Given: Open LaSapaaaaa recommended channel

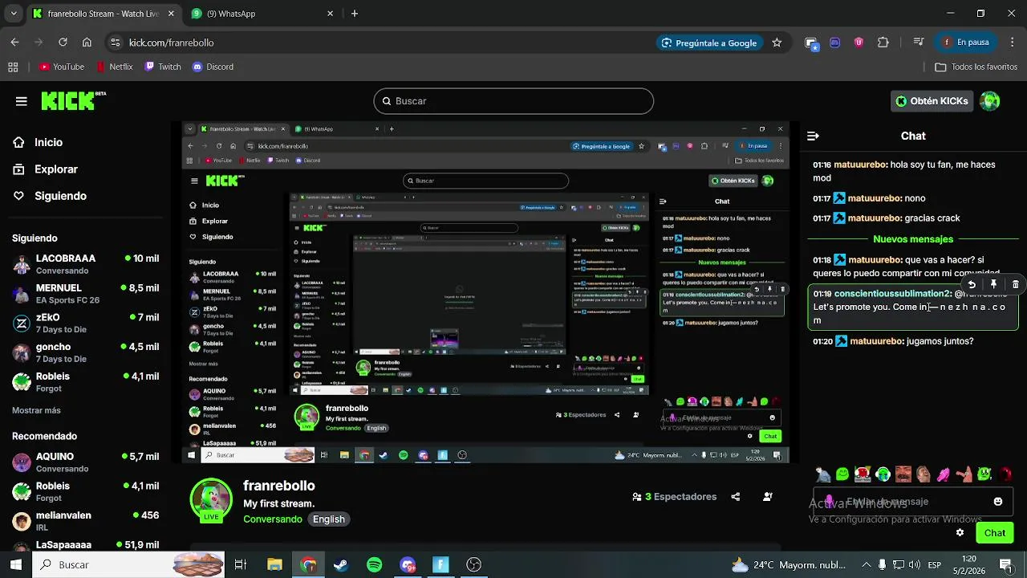Looking at the screenshot, I should 86,545.
